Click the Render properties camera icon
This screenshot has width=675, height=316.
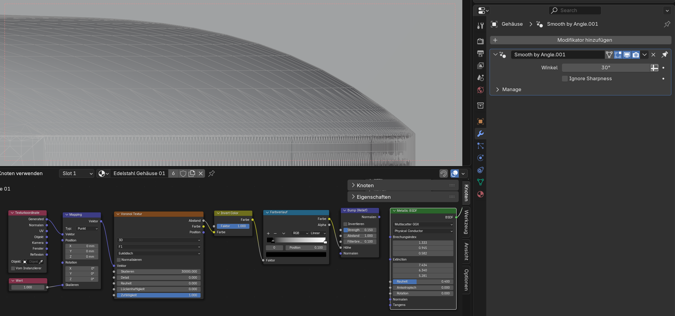click(480, 41)
